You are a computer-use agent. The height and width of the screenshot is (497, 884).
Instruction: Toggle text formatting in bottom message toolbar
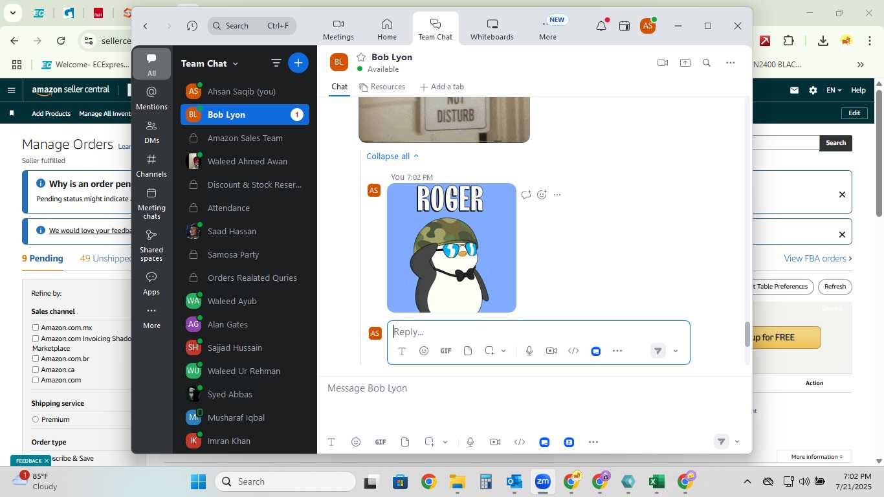[x=331, y=442]
